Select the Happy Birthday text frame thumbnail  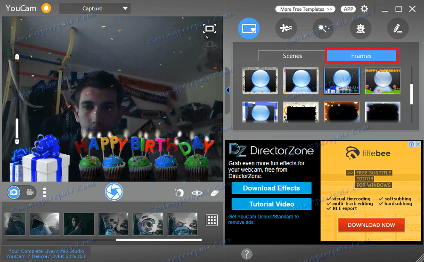click(383, 80)
